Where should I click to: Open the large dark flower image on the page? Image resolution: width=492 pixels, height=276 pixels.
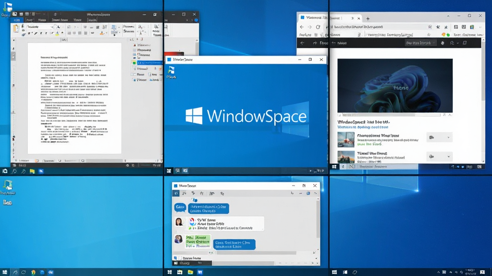coord(395,85)
